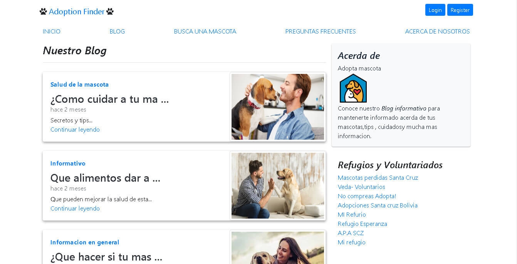
Task: Click the beagle and man post thumbnail
Action: pos(278,107)
